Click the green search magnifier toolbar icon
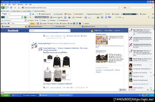 click(25, 17)
